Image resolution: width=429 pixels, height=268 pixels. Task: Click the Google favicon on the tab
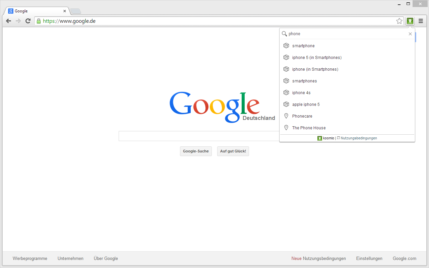pos(11,11)
